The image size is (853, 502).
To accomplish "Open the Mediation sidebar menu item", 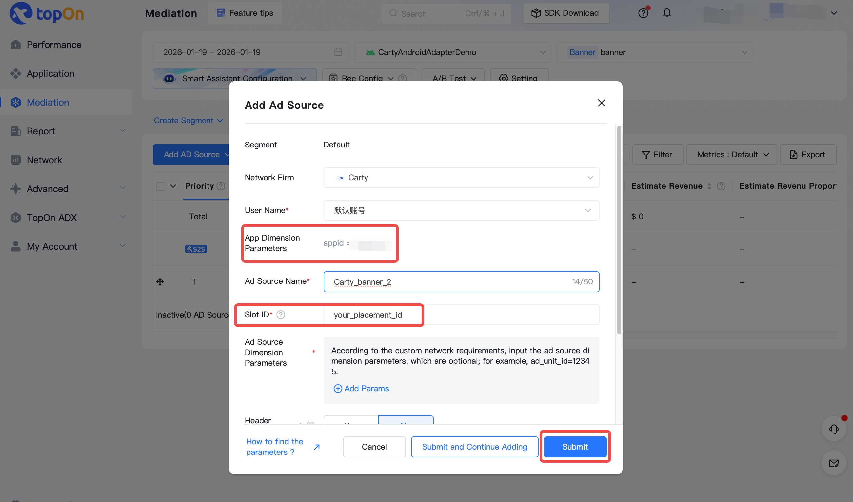I will tap(48, 102).
